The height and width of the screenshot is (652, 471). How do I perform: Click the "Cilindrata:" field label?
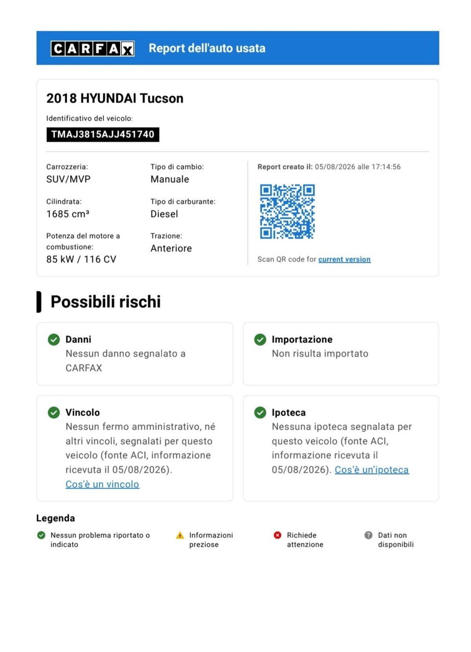(64, 202)
